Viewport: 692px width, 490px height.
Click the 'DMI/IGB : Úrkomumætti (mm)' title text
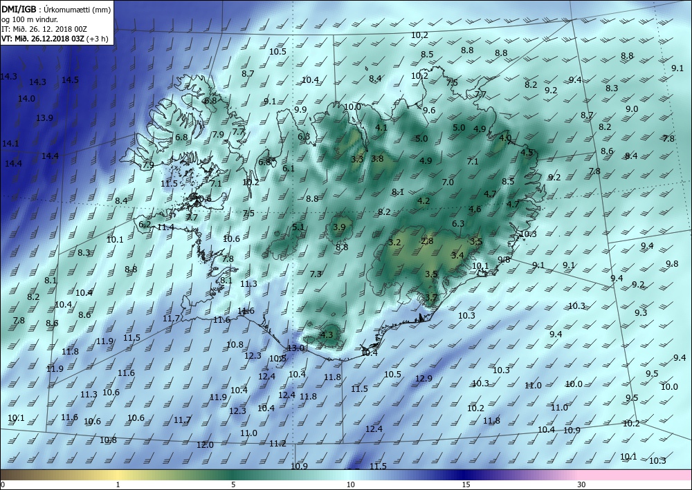(x=57, y=9)
